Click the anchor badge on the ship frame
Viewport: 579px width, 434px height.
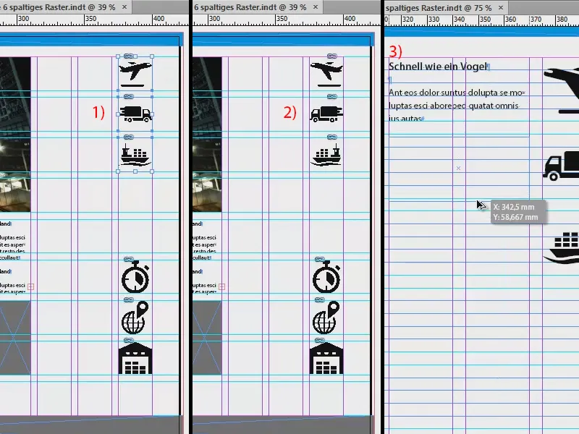[x=128, y=136]
